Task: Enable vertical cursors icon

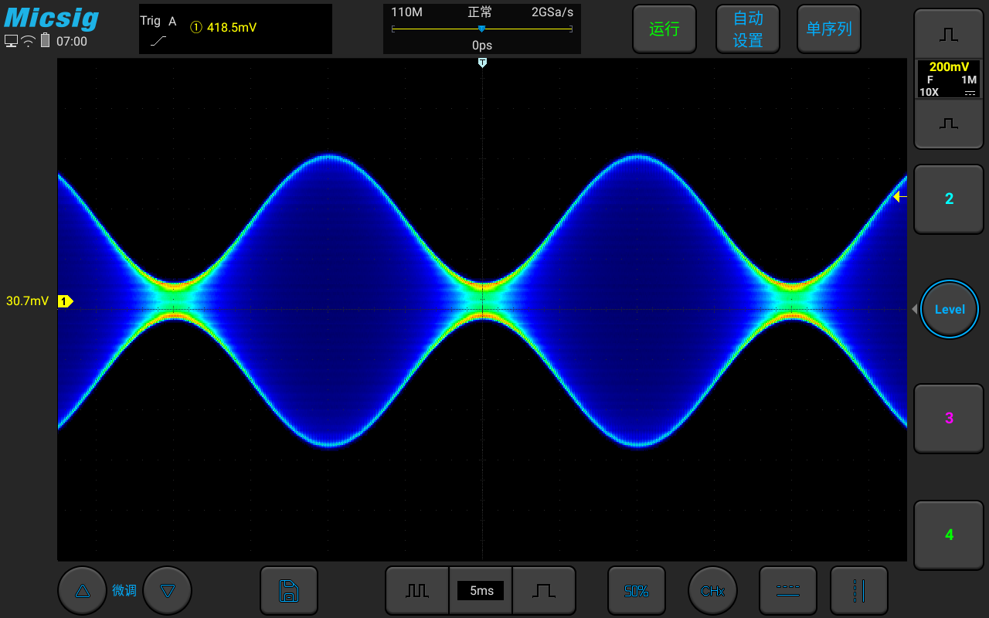Action: coord(859,591)
